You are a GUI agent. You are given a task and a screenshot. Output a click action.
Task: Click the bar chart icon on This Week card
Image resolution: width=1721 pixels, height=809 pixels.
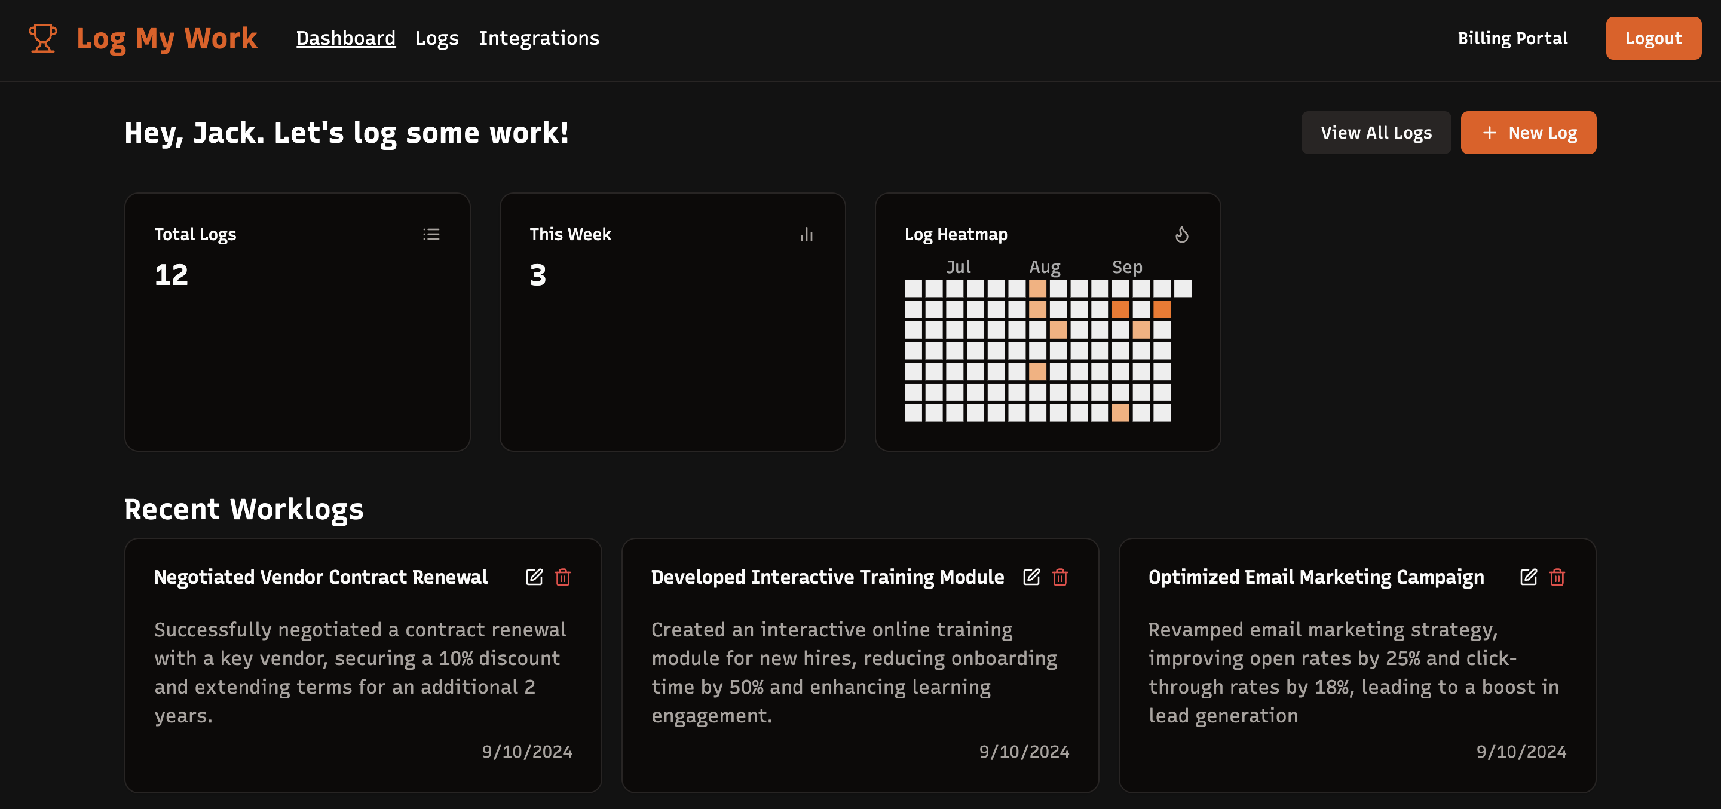pos(806,234)
